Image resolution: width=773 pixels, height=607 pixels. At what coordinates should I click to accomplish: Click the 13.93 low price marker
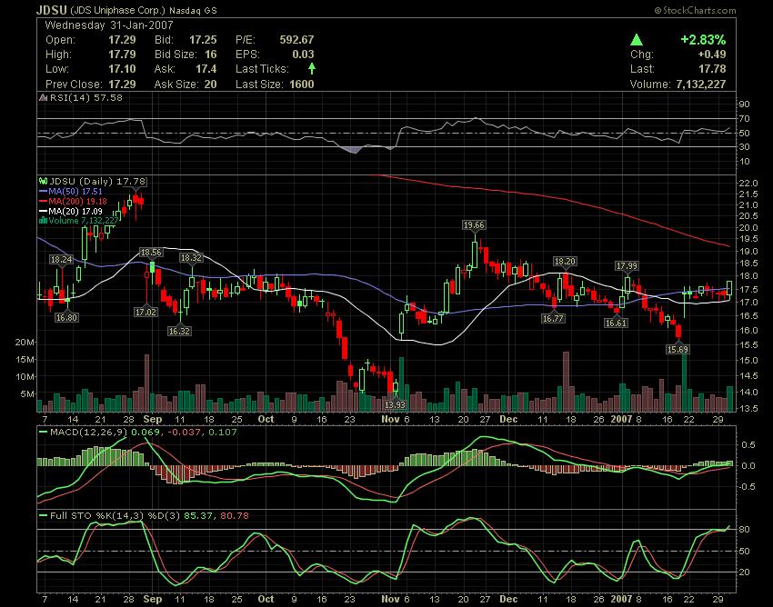(395, 404)
